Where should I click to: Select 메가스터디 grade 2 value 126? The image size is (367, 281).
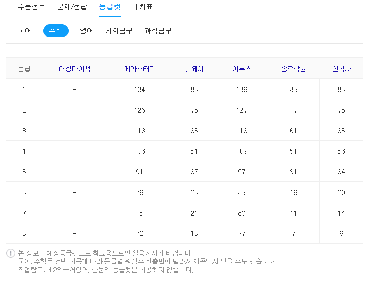(x=139, y=110)
